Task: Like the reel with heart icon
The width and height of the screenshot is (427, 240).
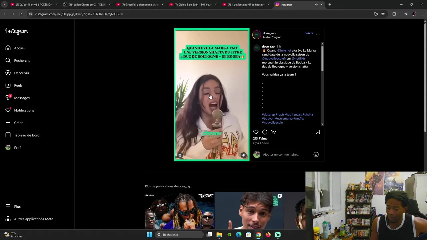Action: click(x=256, y=132)
